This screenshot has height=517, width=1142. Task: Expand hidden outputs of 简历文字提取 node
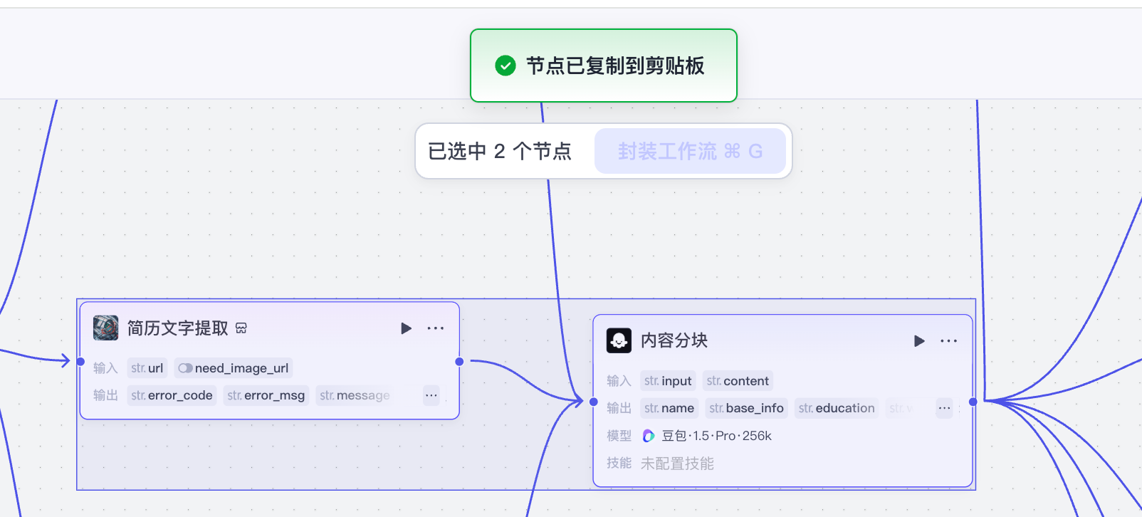click(x=431, y=395)
